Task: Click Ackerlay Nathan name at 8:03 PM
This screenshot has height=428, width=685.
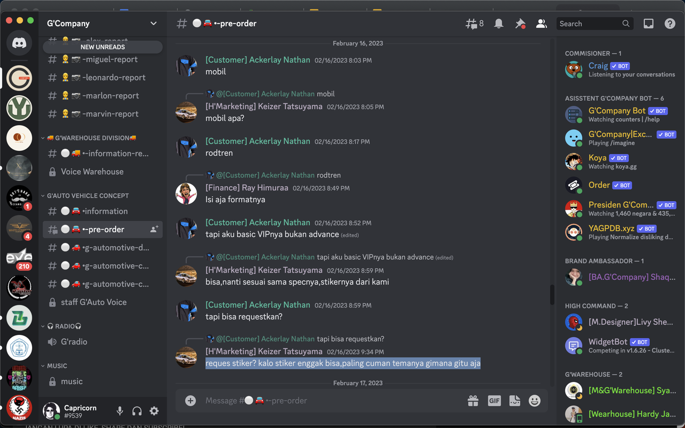Action: (x=258, y=60)
